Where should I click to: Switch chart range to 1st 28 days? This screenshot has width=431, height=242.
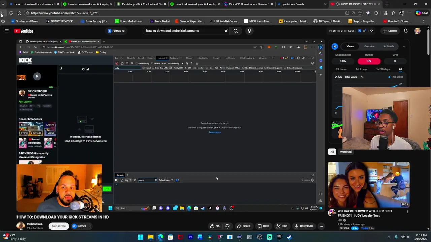(383, 69)
